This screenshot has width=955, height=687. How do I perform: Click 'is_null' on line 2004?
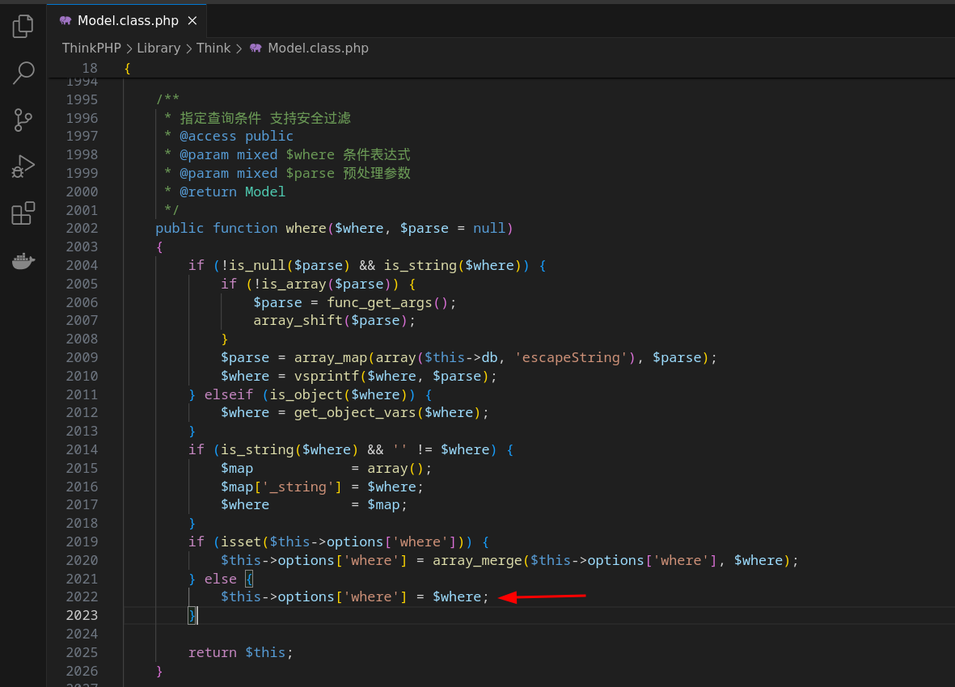(257, 265)
